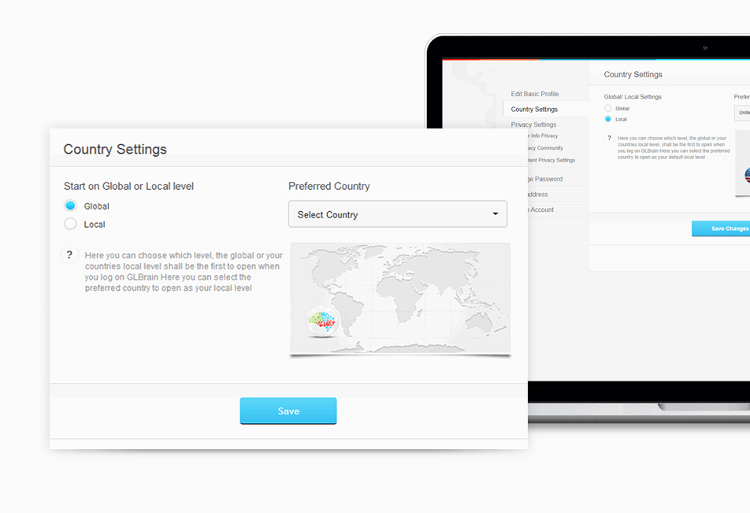Open the preferred country dropdown on the laptop screen

(x=742, y=113)
